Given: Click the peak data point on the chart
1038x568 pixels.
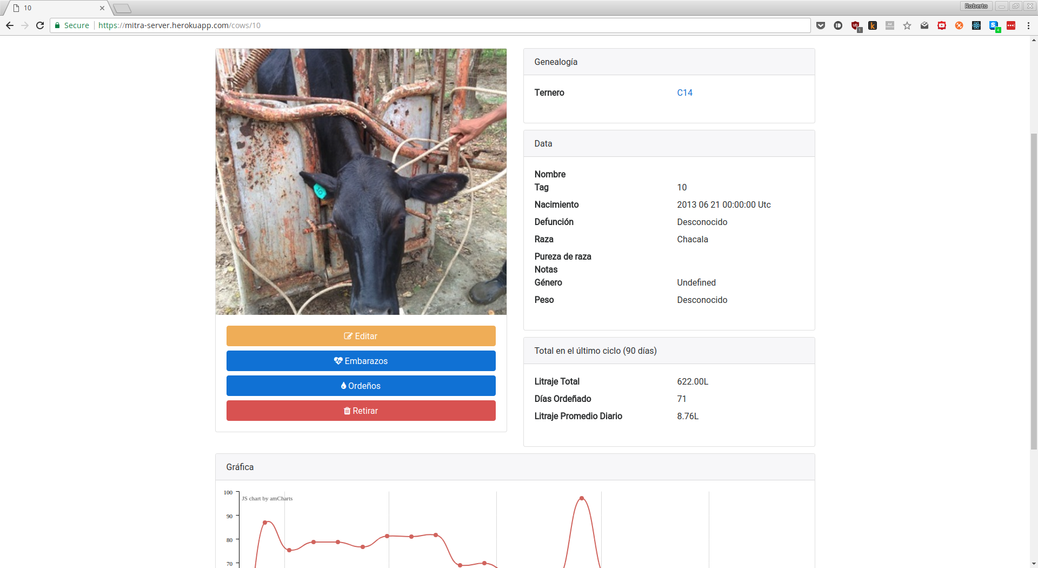Looking at the screenshot, I should [581, 498].
